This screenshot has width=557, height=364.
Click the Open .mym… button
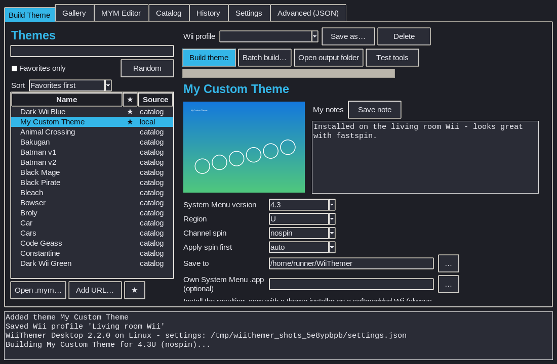(x=38, y=290)
